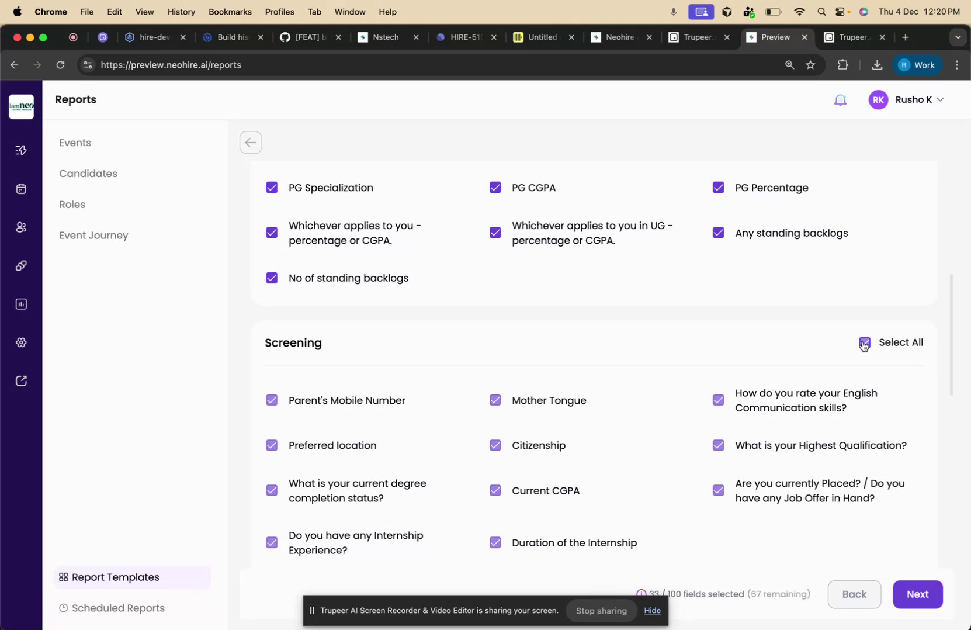Open Chrome's tab search dropdown
Screen dimensions: 971x630
point(958,37)
